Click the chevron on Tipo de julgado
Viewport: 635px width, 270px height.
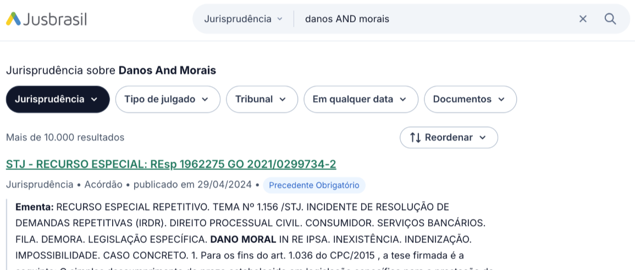205,99
